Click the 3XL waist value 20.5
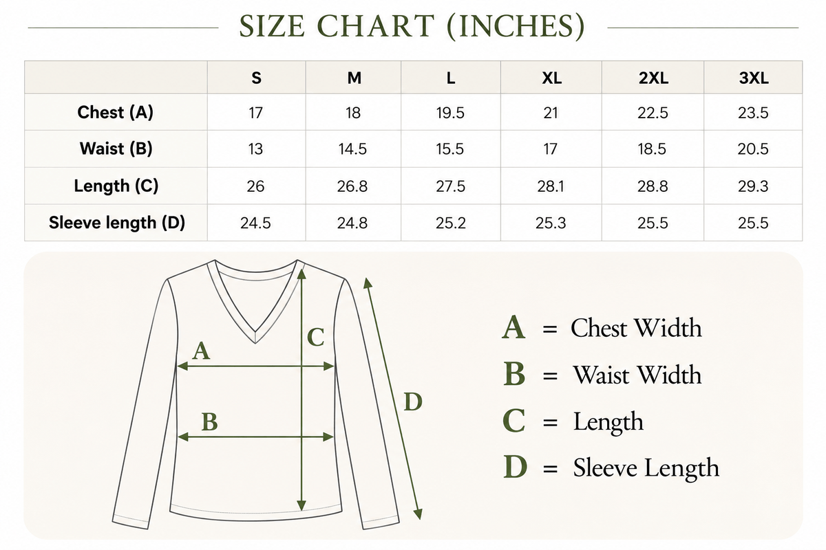Screen dimensions: 826x550 pos(753,149)
